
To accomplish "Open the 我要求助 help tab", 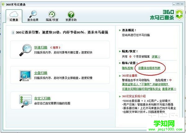I will (x=71, y=16).
